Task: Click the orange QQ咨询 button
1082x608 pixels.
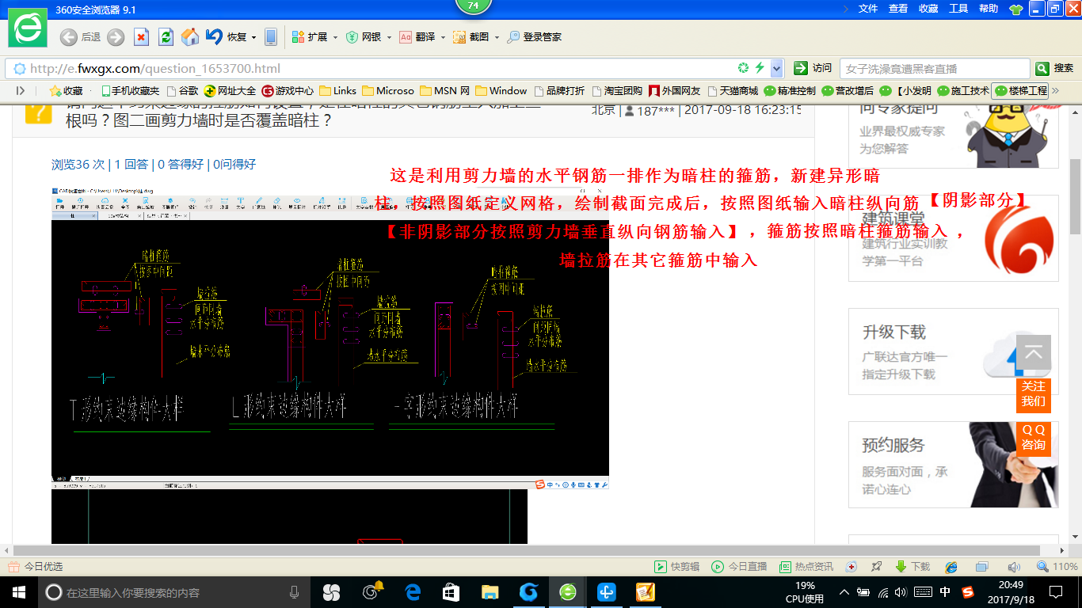Action: click(x=1034, y=438)
